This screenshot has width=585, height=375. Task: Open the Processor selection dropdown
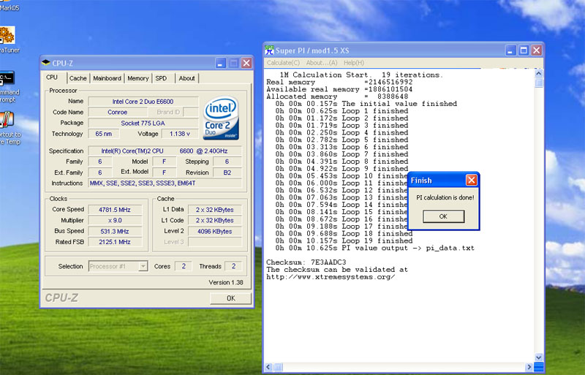pos(118,266)
